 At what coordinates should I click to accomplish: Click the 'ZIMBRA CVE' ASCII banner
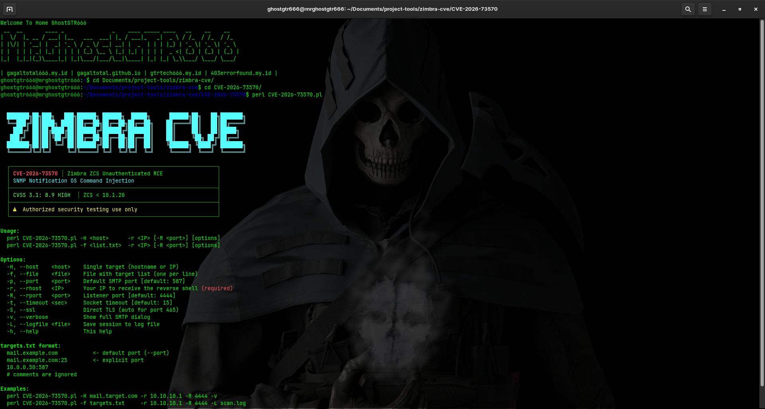pos(126,132)
